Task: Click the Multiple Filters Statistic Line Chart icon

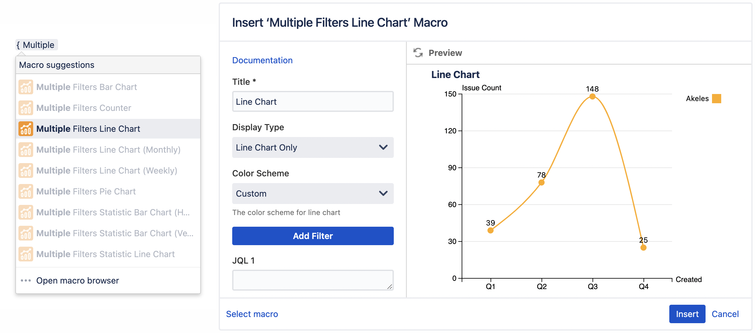Action: click(x=25, y=254)
